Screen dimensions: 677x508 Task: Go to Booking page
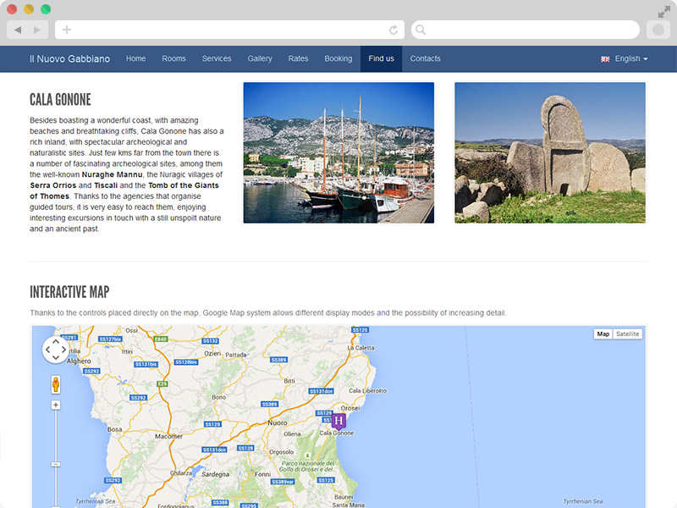tap(338, 58)
